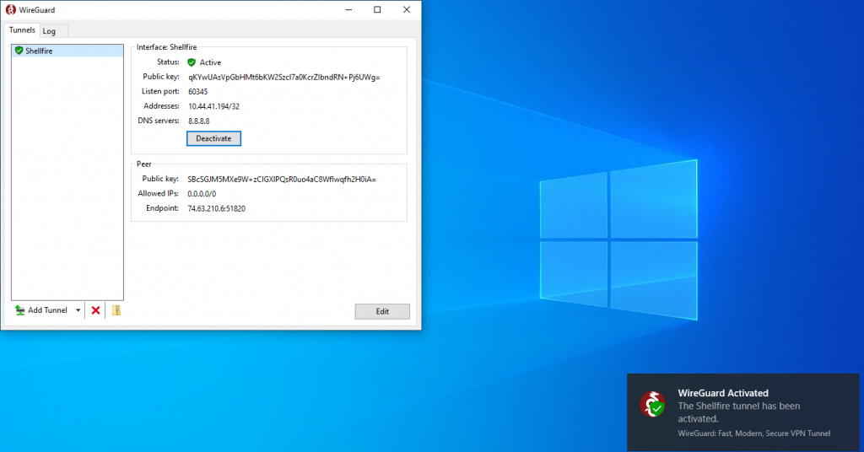
Task: Click the green Active status shield icon
Action: click(192, 62)
